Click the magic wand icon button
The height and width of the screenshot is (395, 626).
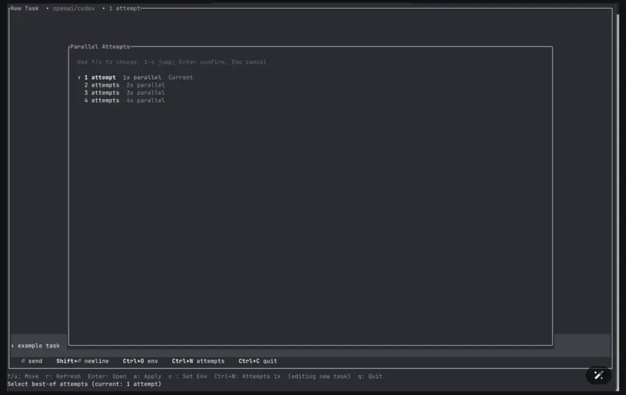coord(598,375)
